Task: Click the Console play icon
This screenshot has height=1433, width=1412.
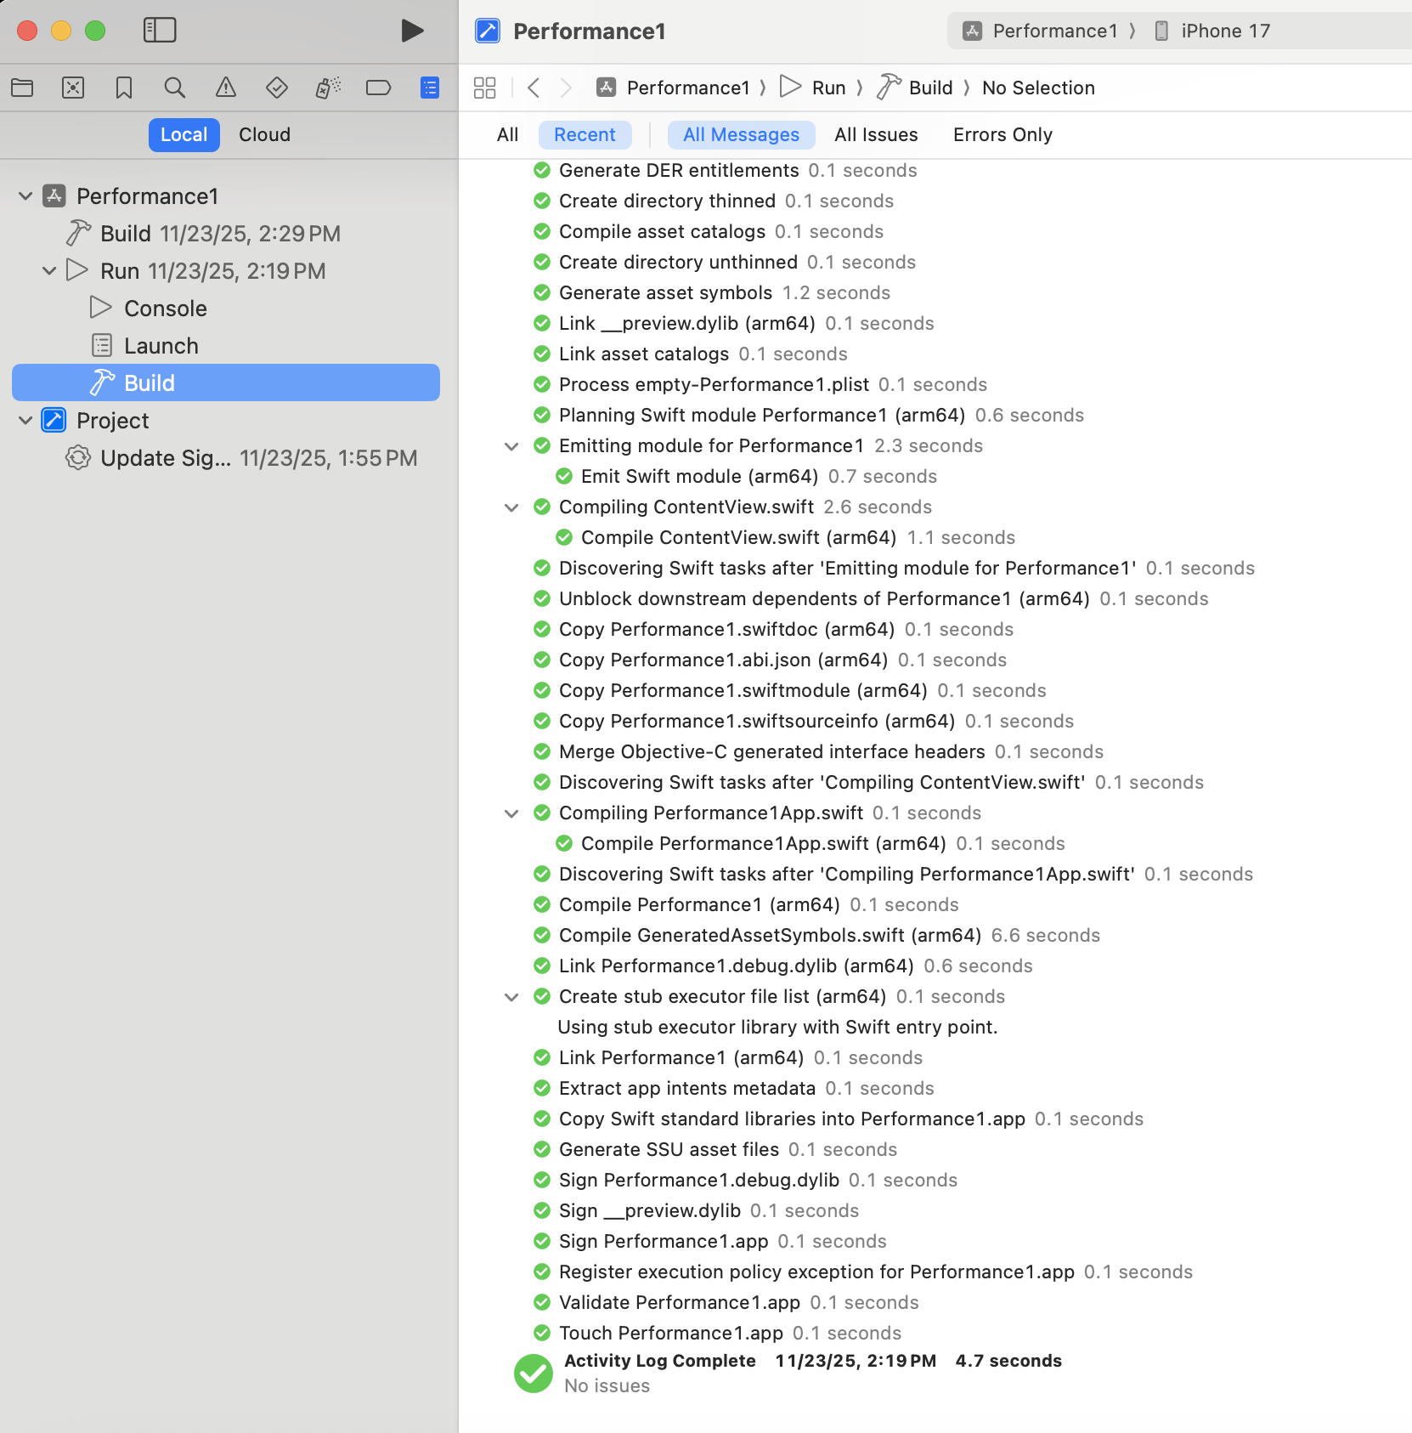Action: click(101, 308)
